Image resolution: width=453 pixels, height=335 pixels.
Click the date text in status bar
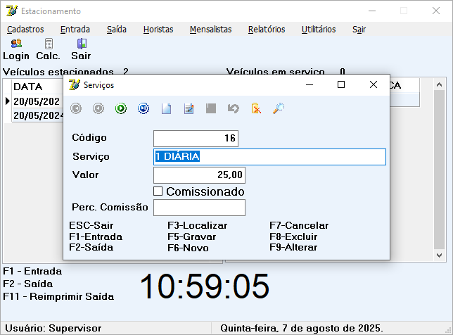[x=302, y=329]
